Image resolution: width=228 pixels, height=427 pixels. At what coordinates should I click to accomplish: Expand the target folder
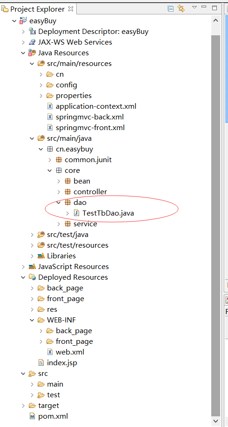[x=23, y=406]
